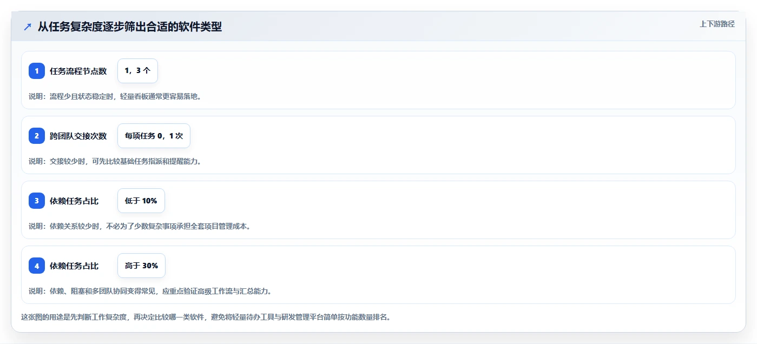Click 依赖任务占比 label in step 3
The image size is (757, 344).
74,201
